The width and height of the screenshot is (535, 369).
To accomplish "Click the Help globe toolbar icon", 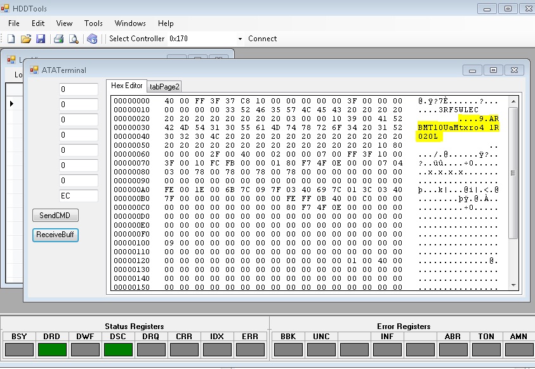I will 92,39.
